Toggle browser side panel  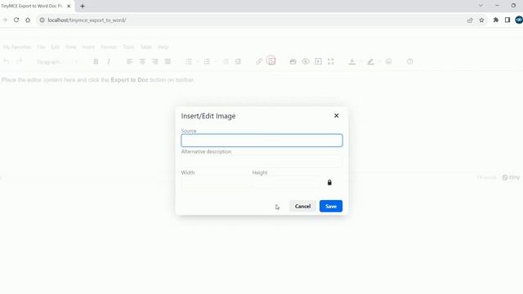(x=507, y=20)
